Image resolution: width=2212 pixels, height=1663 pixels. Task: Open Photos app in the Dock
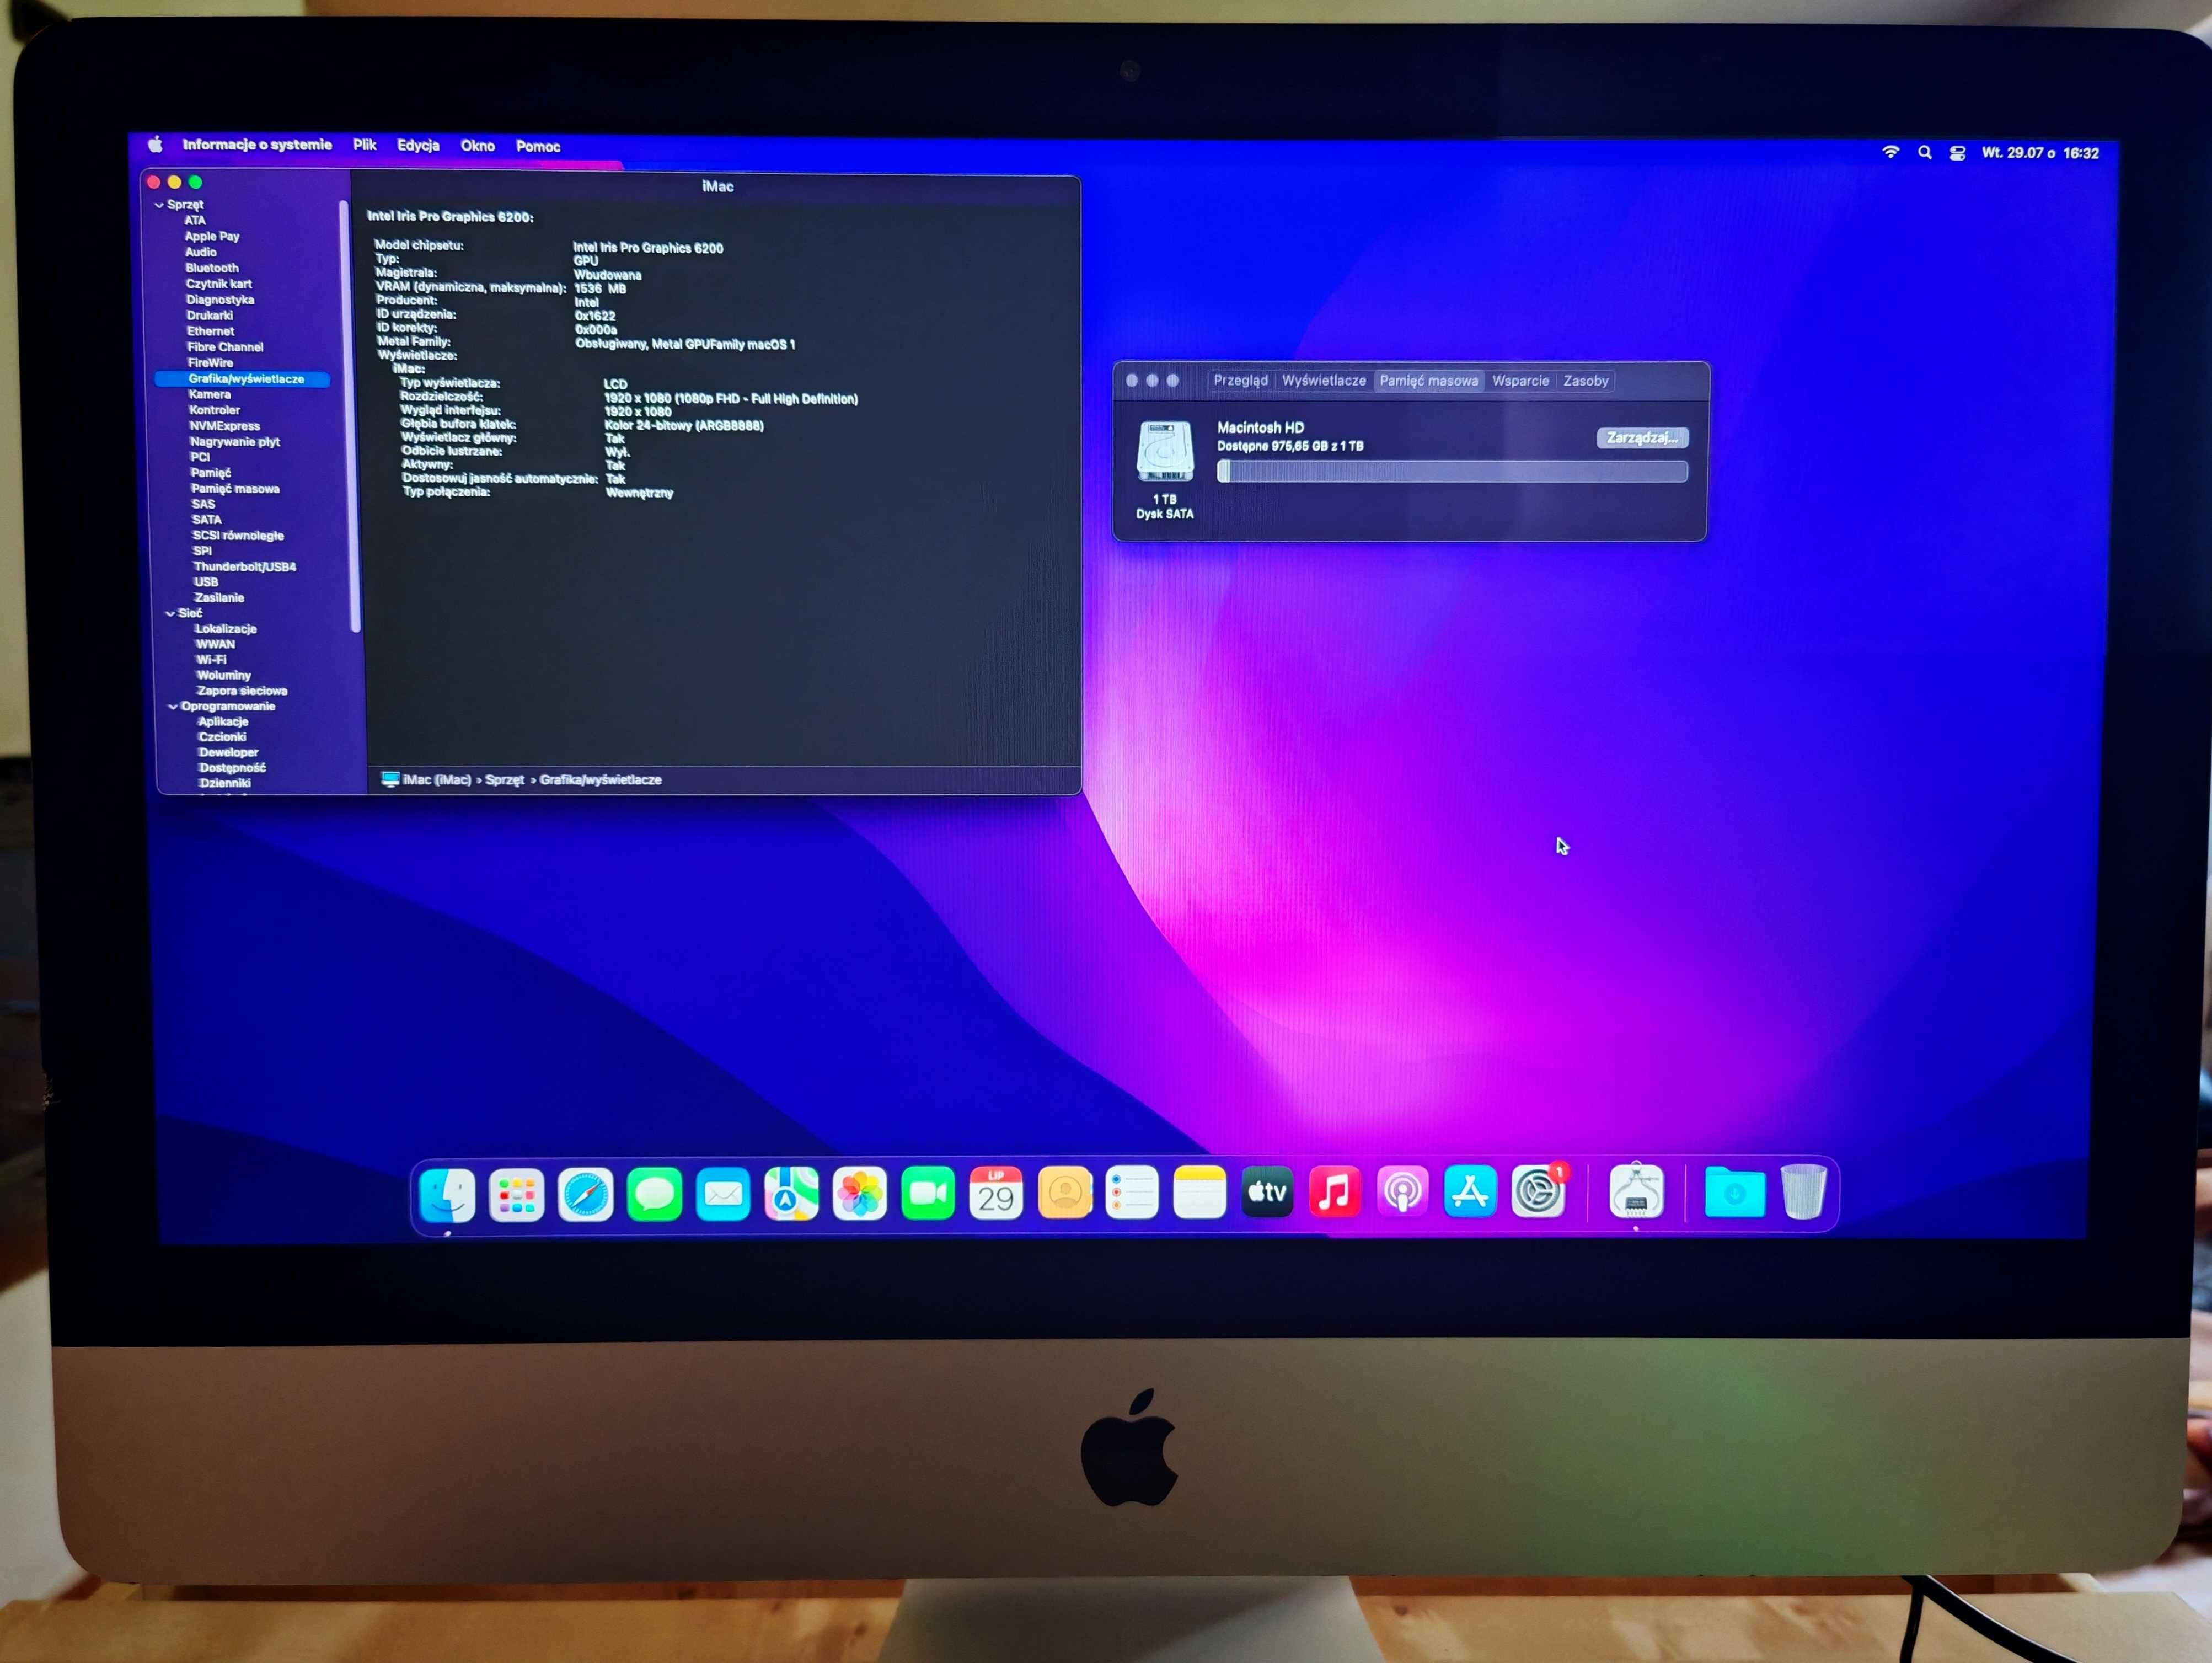[860, 1194]
